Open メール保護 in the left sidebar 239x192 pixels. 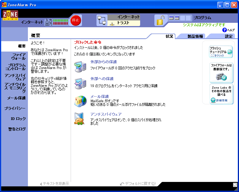click(x=16, y=98)
